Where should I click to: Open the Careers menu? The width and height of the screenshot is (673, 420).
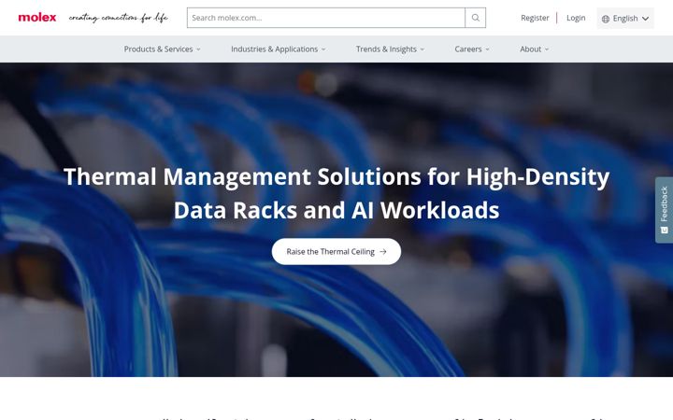point(472,49)
